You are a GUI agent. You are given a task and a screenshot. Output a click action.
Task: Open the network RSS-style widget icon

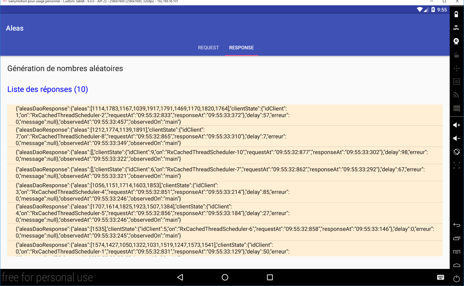coord(456,95)
